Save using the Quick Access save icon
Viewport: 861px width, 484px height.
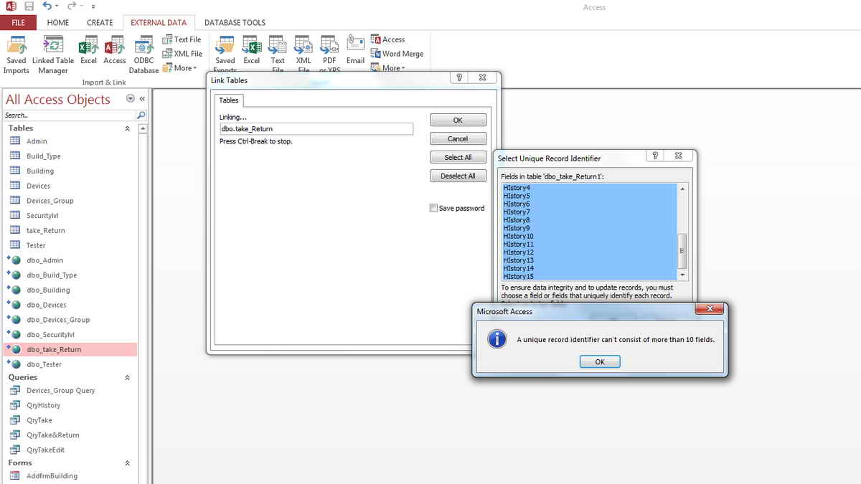click(29, 6)
